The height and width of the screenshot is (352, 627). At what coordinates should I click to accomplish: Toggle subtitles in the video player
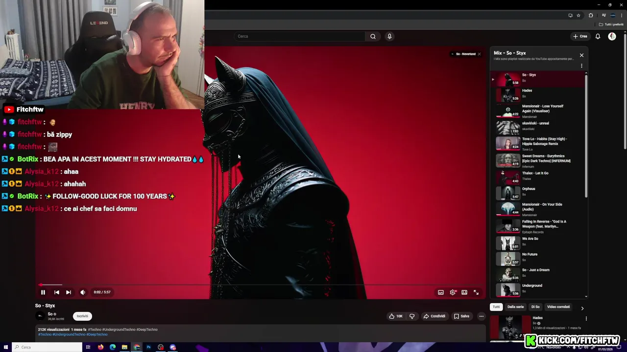[441, 292]
